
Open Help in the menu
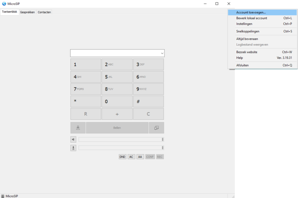(262, 58)
